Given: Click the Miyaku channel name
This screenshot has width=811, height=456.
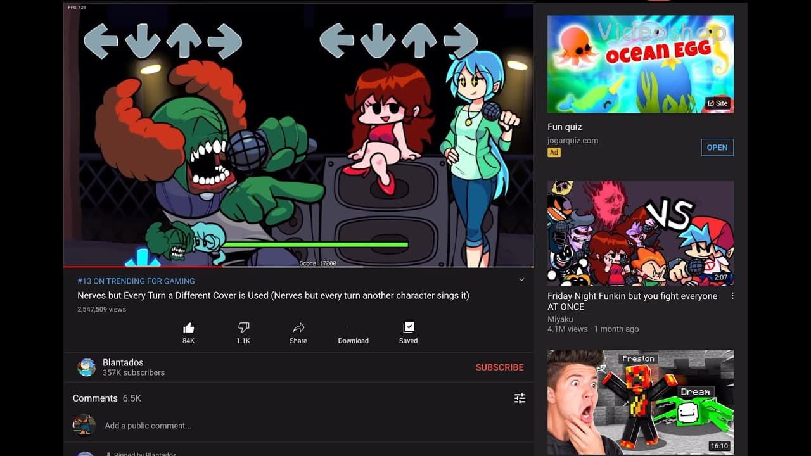Looking at the screenshot, I should pyautogui.click(x=560, y=319).
